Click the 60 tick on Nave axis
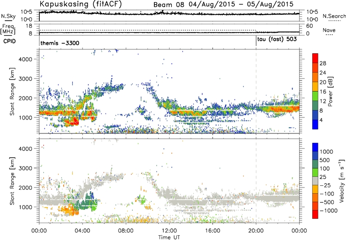The height and width of the screenshot is (240, 346). 309,26
